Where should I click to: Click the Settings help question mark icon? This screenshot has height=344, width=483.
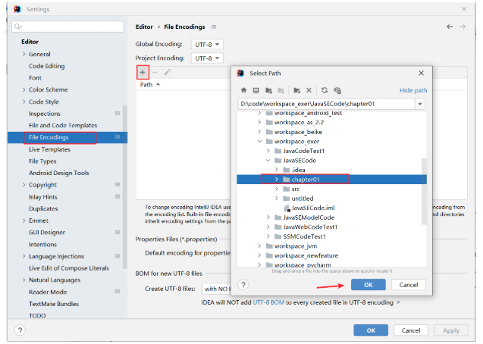coord(20,330)
